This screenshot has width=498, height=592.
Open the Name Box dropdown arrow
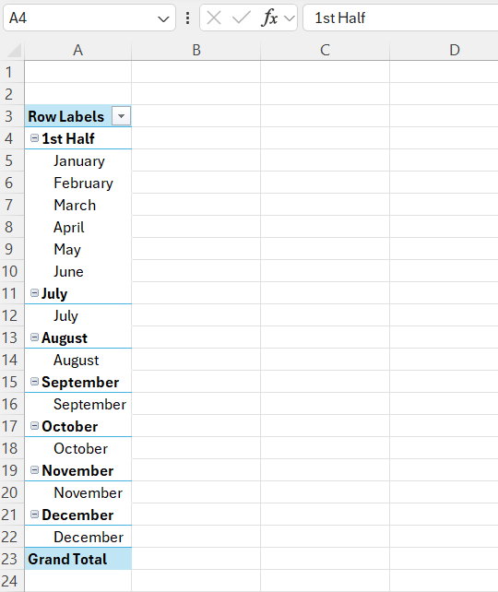coord(163,18)
